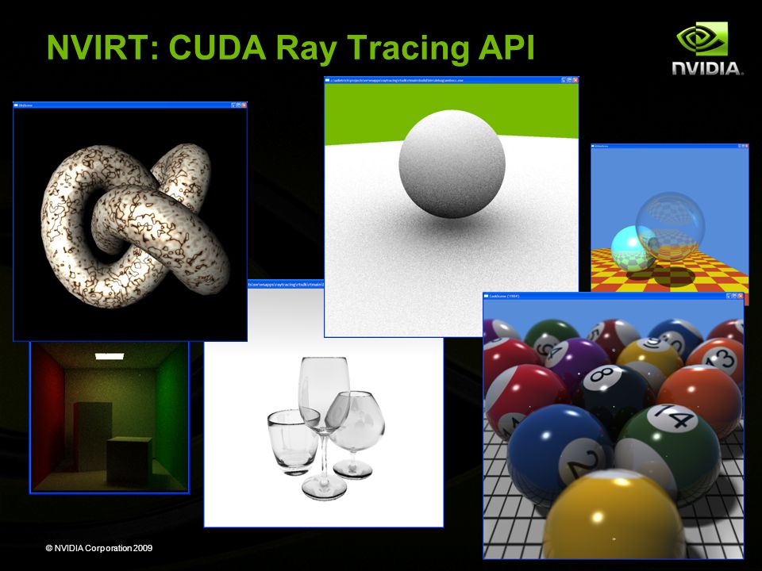762x571 pixels.
Task: Click the "NVIRT: CUDA Ray Tracing API" slide title
Action: coord(291,48)
